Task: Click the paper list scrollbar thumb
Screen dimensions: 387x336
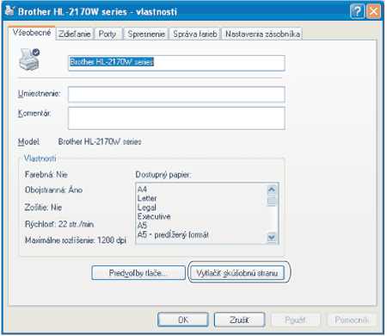Action: pyautogui.click(x=272, y=200)
